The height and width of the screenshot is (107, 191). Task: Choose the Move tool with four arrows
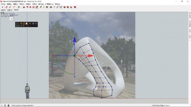[x=30, y=7]
